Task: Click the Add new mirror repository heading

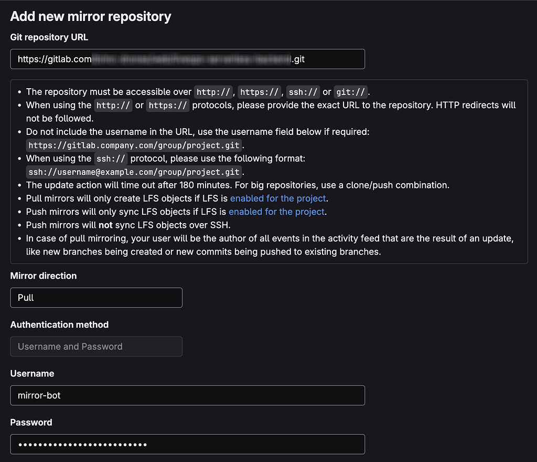Action: coord(91,16)
